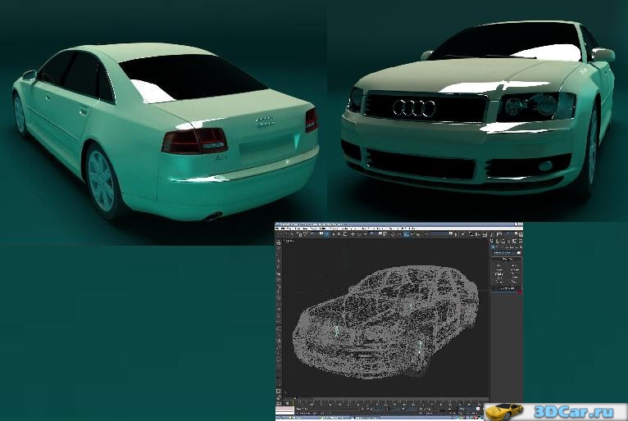Image resolution: width=628 pixels, height=421 pixels.
Task: Toggle the highlighted Snaps Toggle in main toolbar
Action: pyautogui.click(x=406, y=234)
